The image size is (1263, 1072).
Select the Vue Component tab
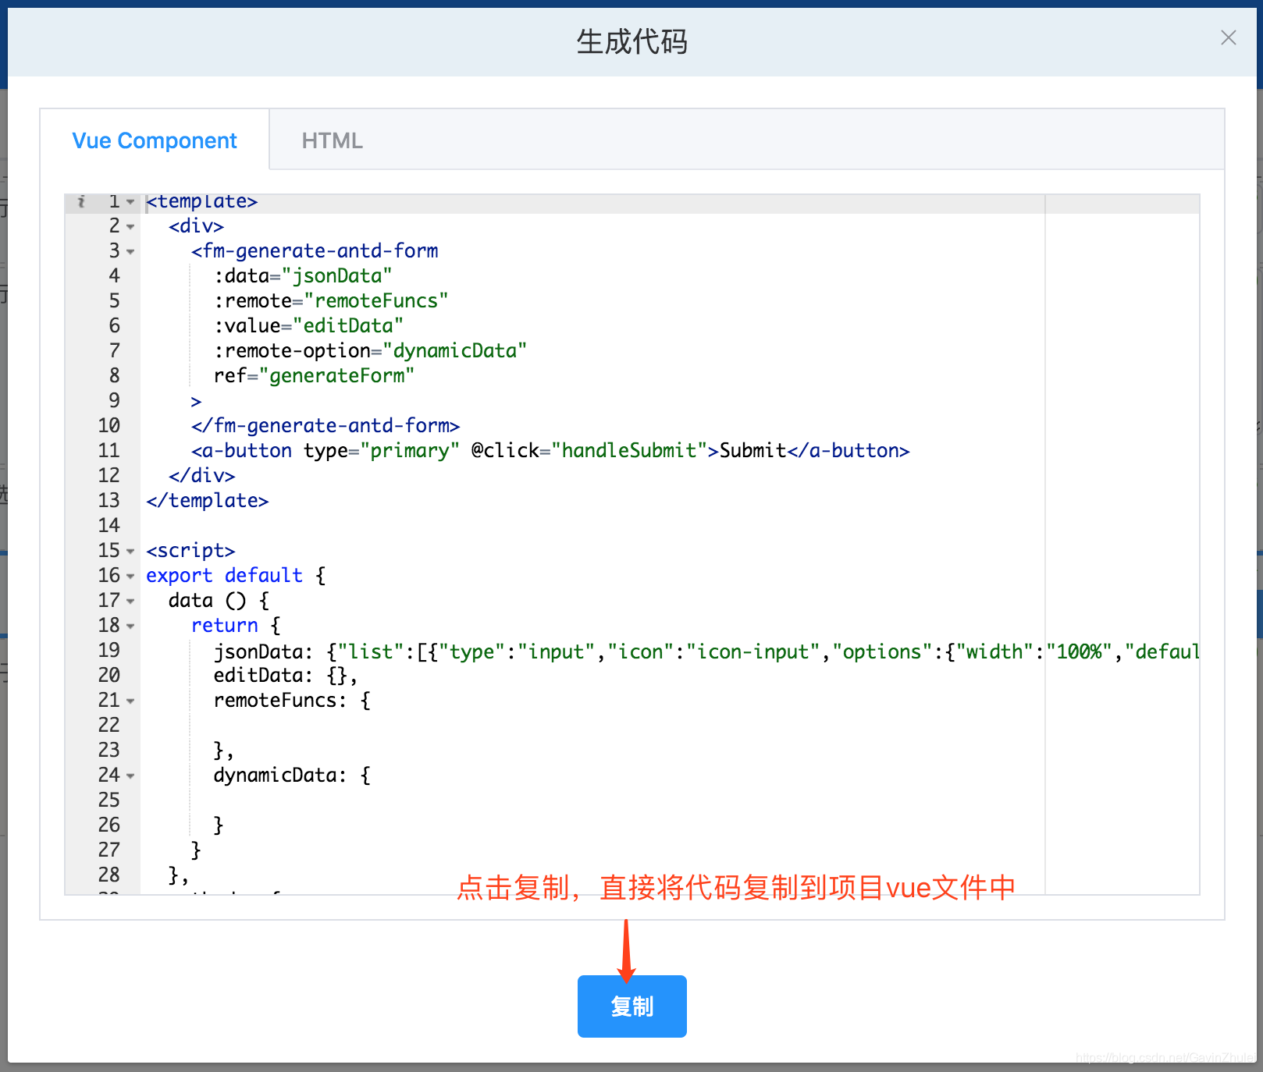[x=155, y=140]
